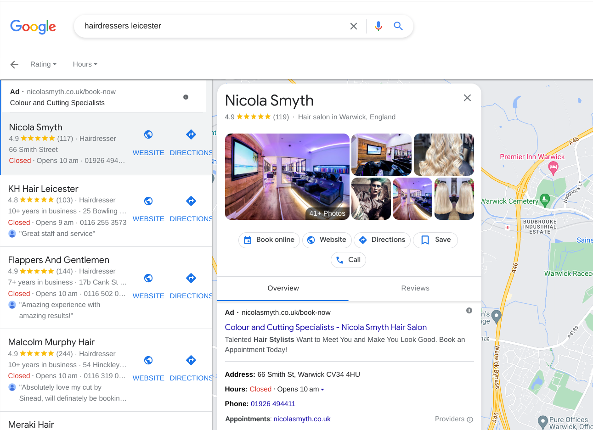The height and width of the screenshot is (430, 593).
Task: Click the Google logo
Action: click(33, 27)
